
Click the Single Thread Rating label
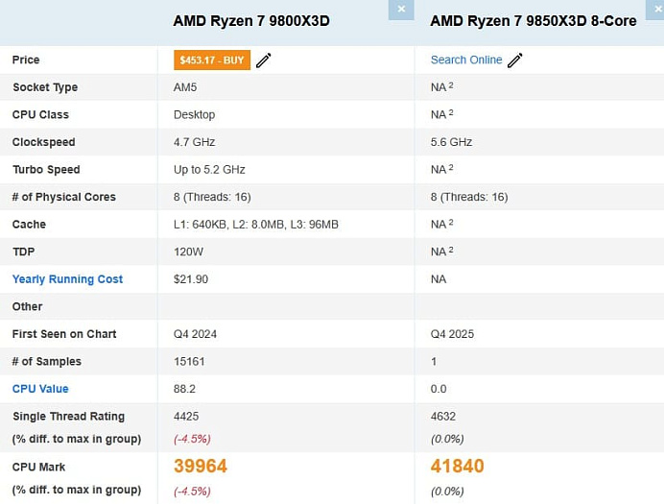pyautogui.click(x=68, y=417)
